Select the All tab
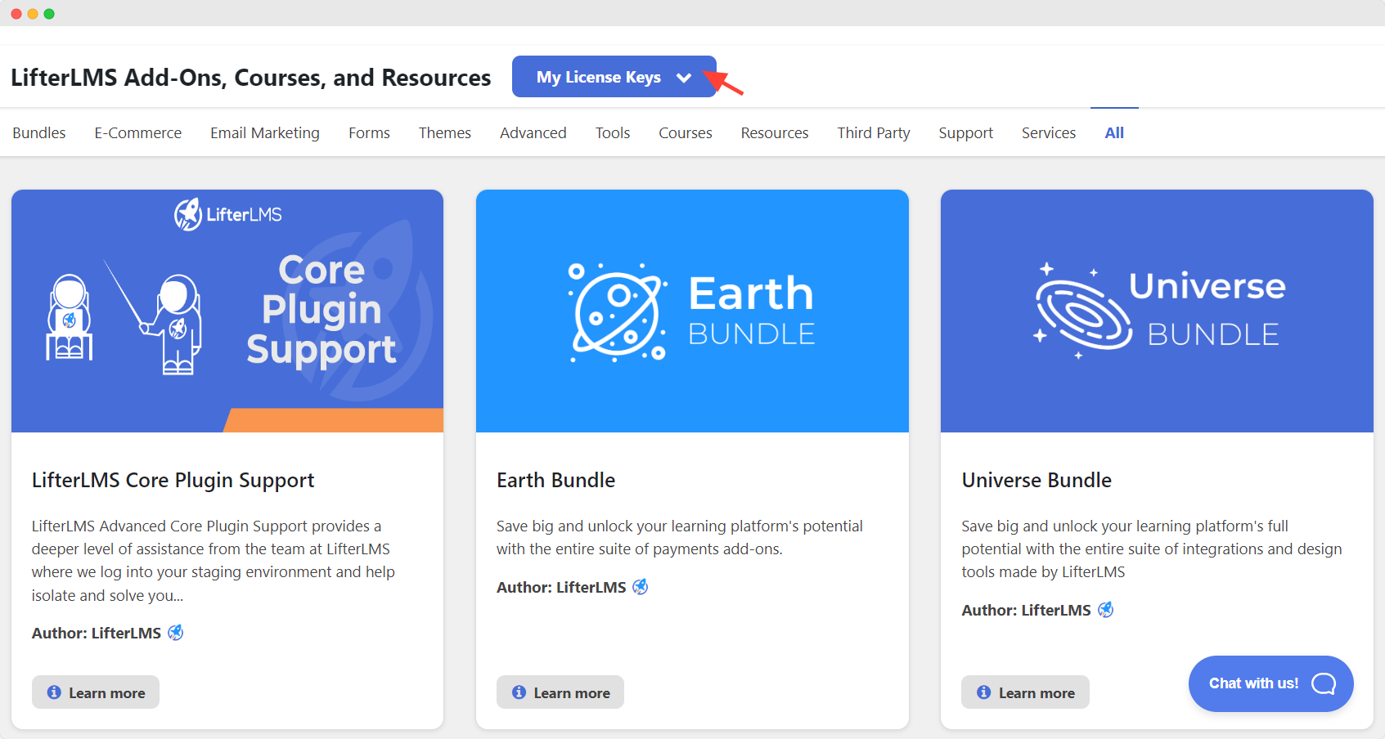Screen dimensions: 1385x739 click(x=1114, y=132)
